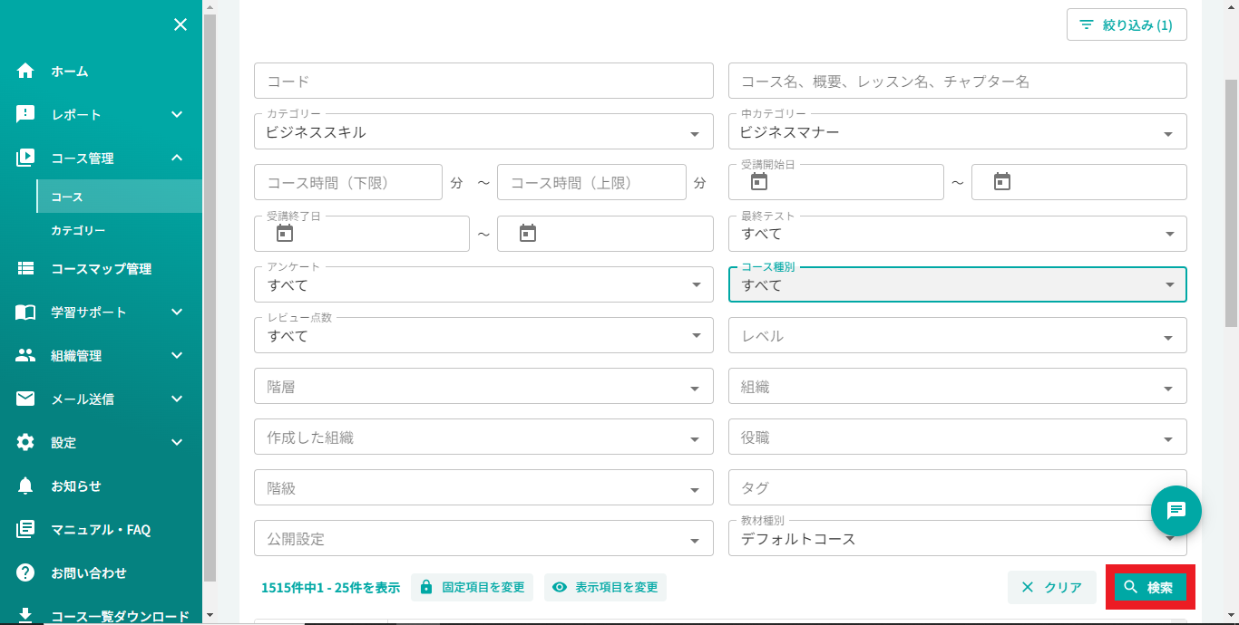The width and height of the screenshot is (1239, 625).
Task: Close the sidebar with X icon
Action: coord(180,24)
